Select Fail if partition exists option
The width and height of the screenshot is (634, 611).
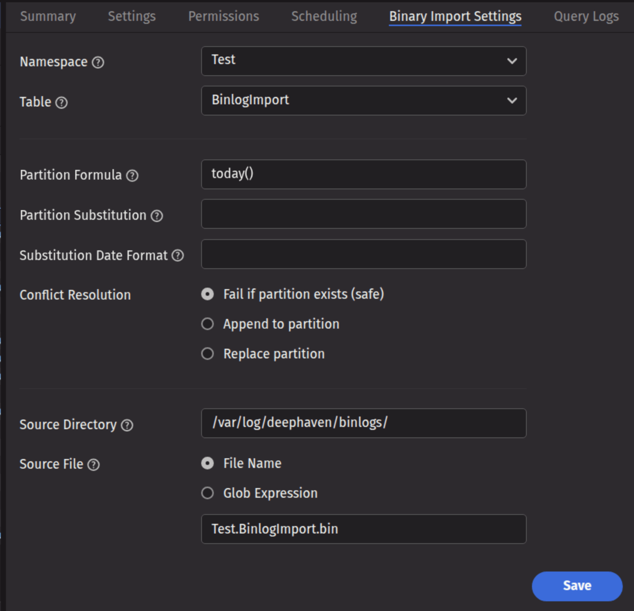[207, 294]
